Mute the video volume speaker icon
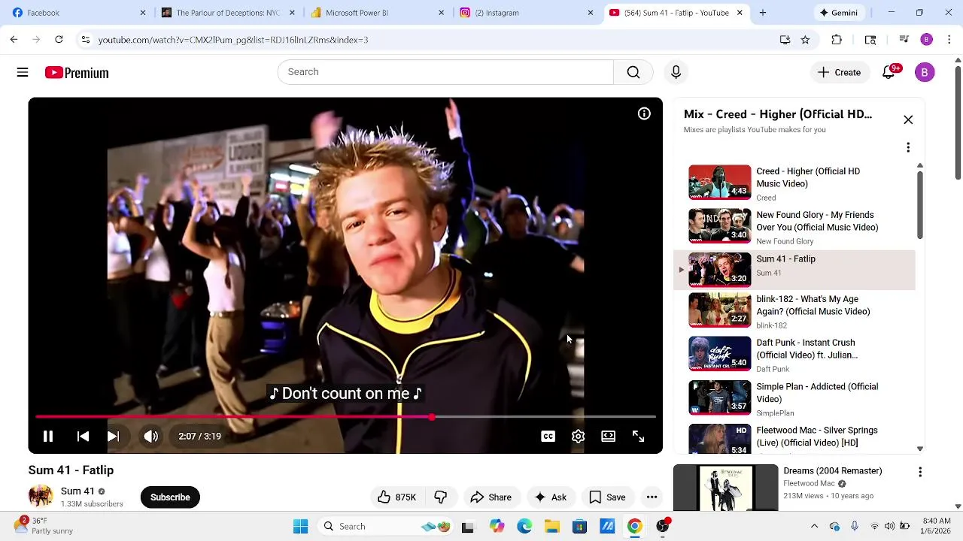 (150, 436)
